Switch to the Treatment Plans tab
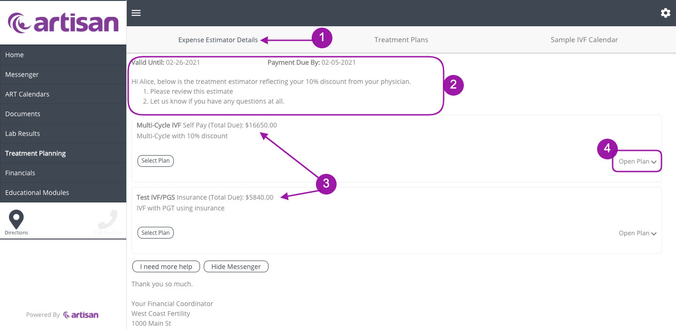Image resolution: width=676 pixels, height=329 pixels. [401, 40]
